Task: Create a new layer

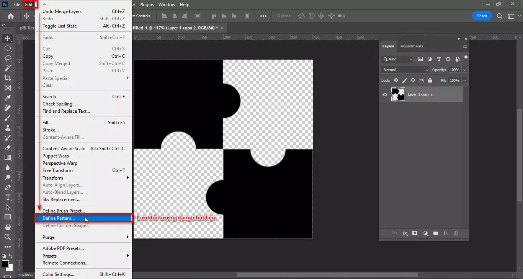Action: pos(446,233)
